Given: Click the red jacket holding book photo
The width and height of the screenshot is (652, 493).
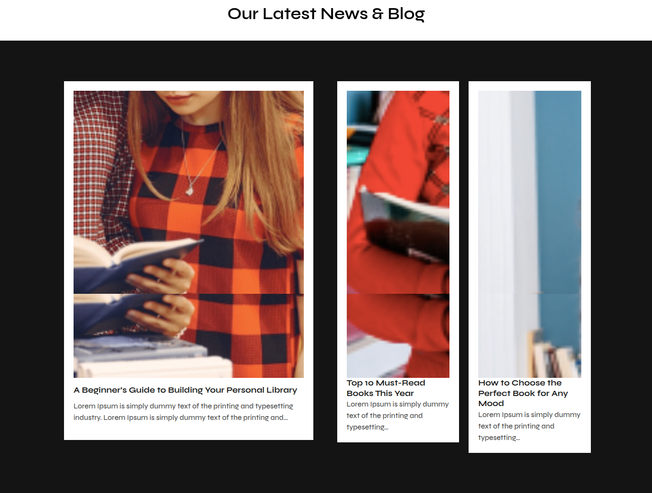Looking at the screenshot, I should pos(398,234).
